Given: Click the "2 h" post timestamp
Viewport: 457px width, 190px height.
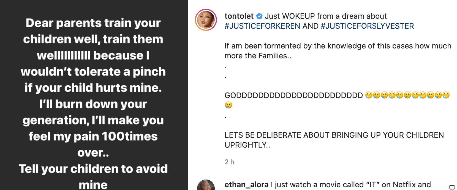Looking at the screenshot, I should click(229, 162).
